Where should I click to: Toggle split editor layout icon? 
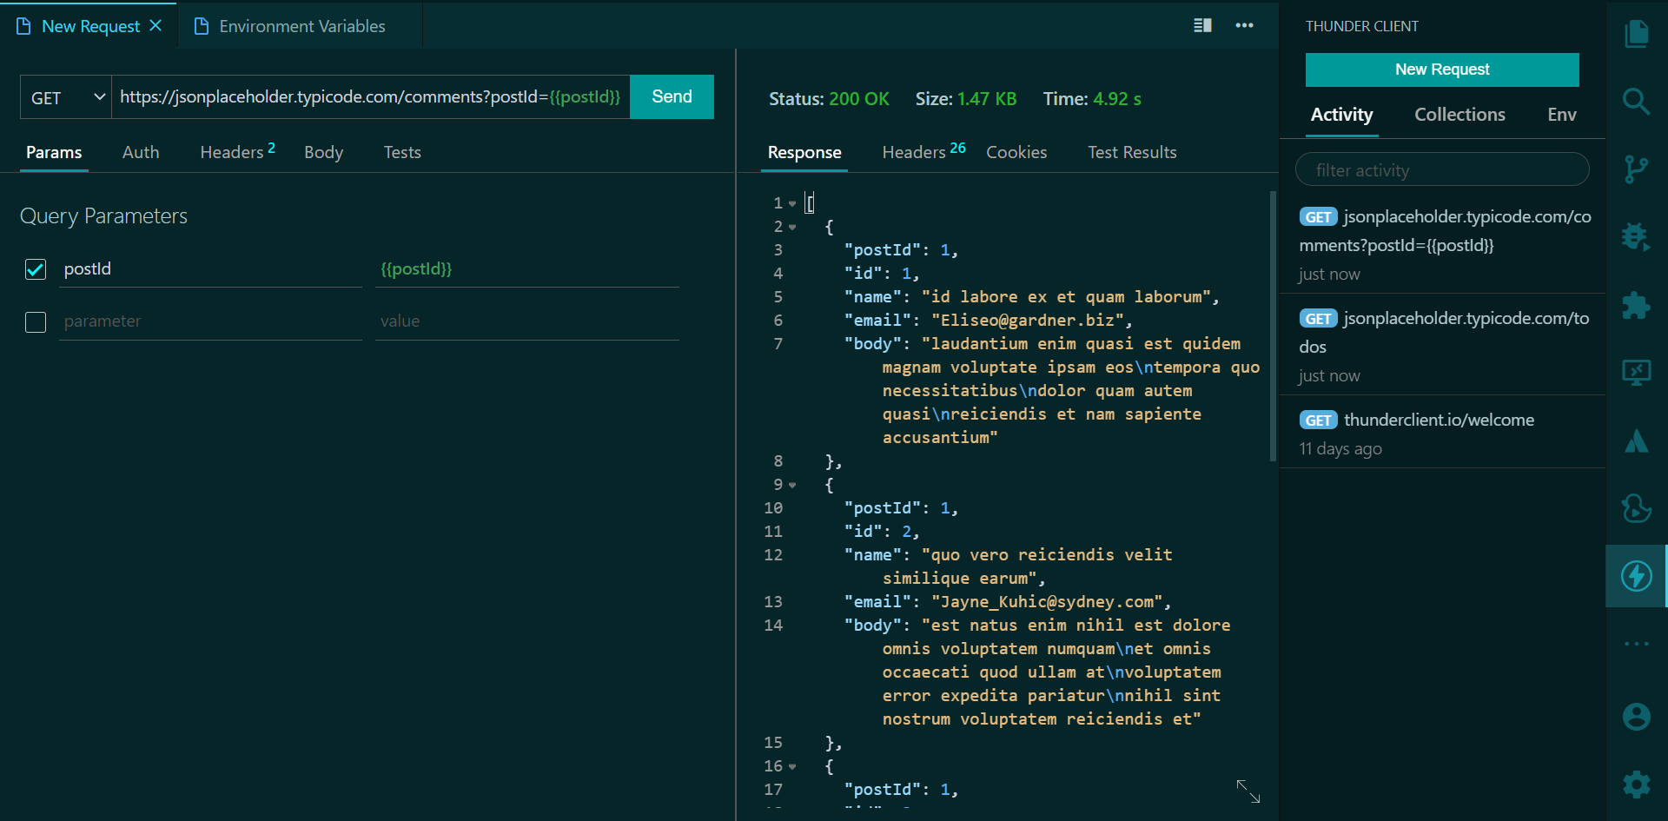tap(1202, 25)
